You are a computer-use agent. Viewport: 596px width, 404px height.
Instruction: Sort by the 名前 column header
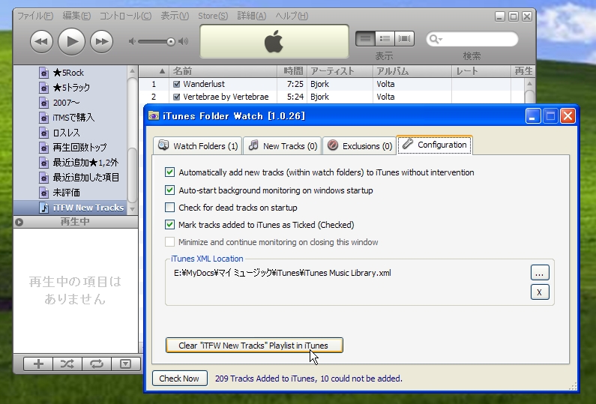coord(223,71)
